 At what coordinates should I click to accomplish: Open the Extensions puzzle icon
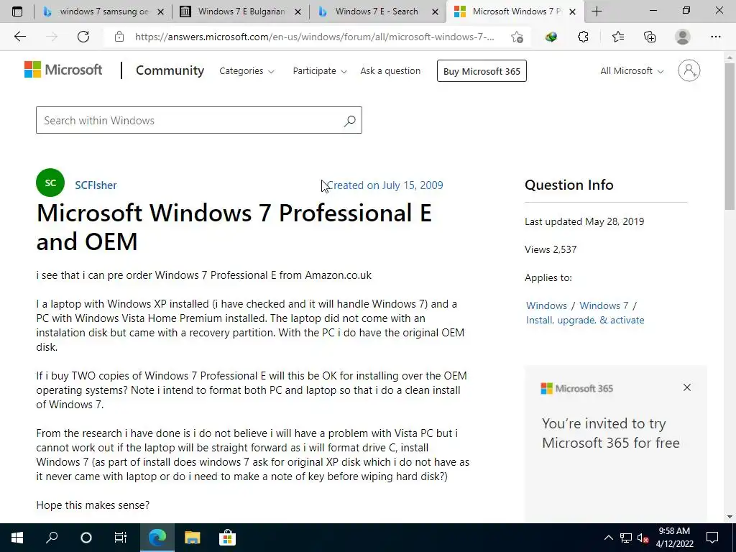[583, 37]
